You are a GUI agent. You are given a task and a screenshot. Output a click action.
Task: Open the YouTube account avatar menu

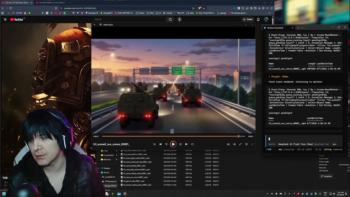(266, 19)
